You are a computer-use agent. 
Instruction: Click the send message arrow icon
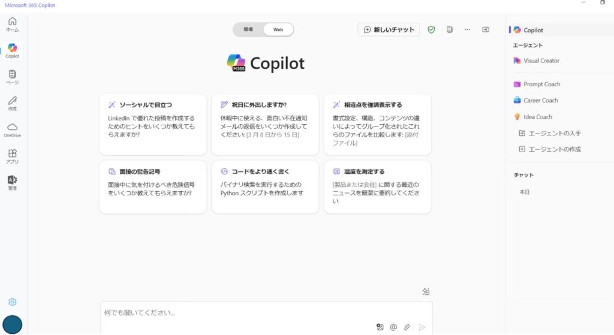422,327
